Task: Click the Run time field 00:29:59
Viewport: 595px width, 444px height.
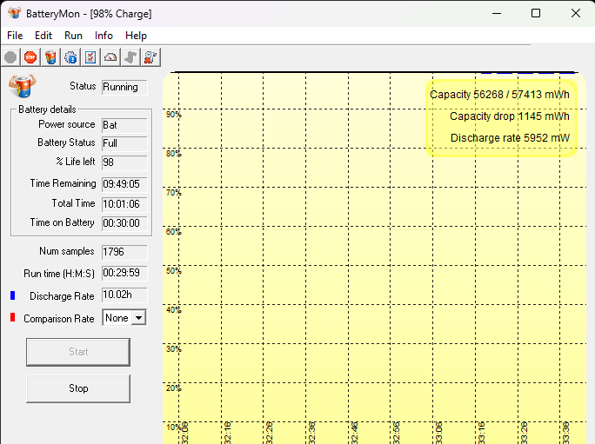Action: (x=124, y=273)
